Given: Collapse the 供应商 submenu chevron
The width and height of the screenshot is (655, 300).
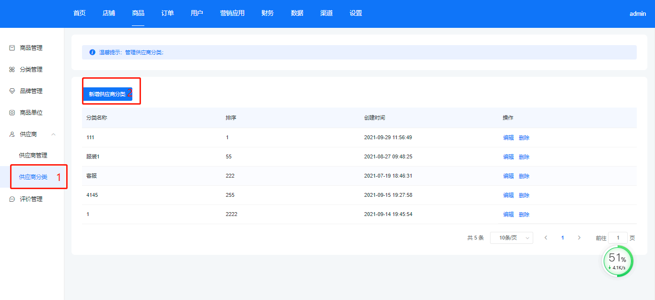Looking at the screenshot, I should tap(54, 134).
